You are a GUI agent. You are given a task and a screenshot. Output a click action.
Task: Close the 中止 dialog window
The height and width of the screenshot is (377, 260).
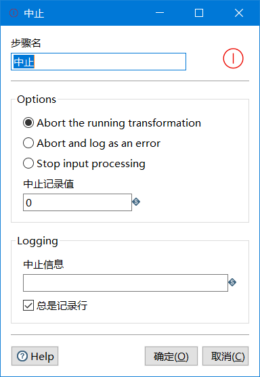click(x=239, y=13)
